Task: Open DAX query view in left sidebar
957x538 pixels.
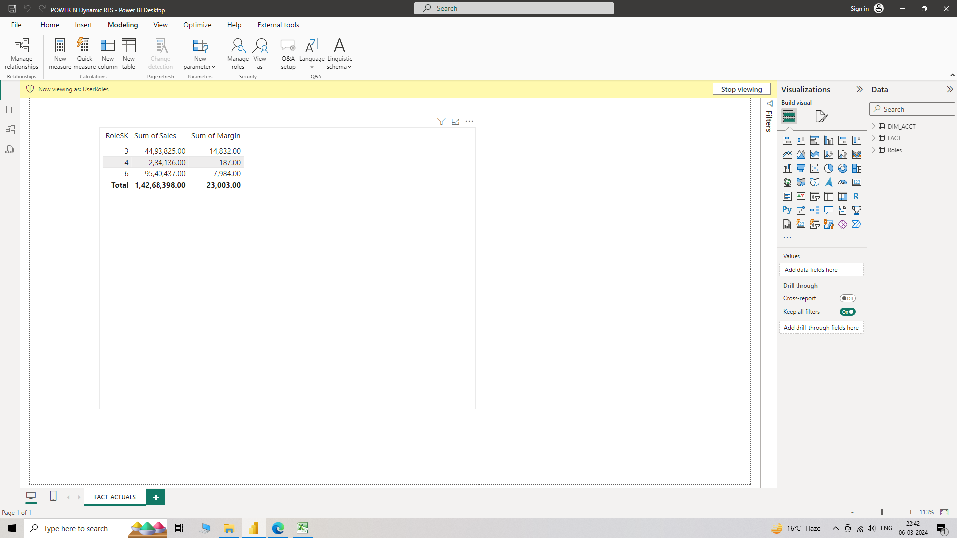Action: pyautogui.click(x=10, y=149)
